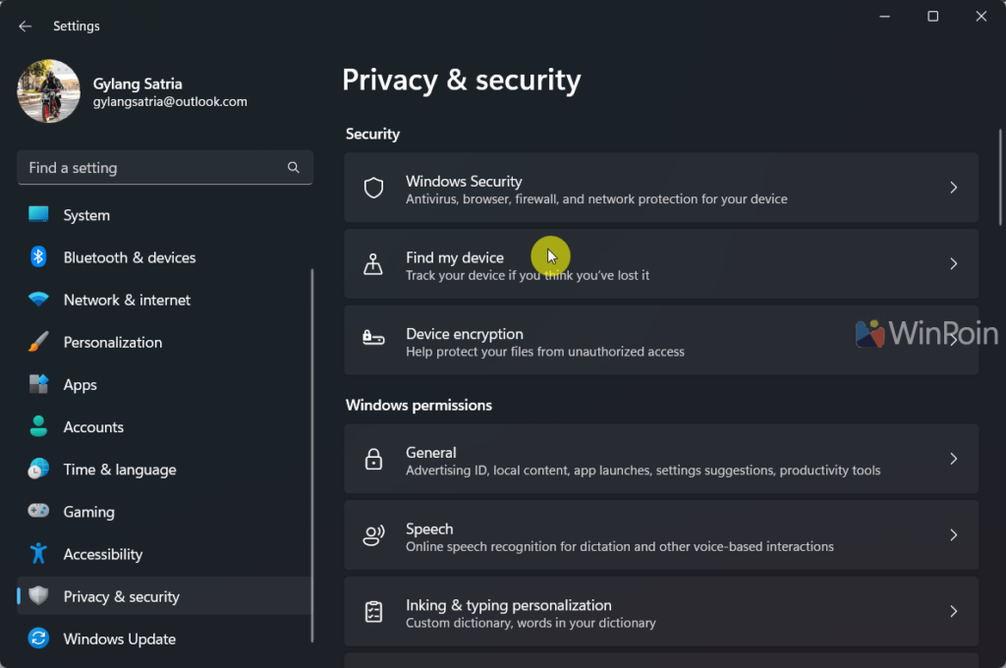Click the gylangsatria@outlook.com account email
Viewport: 1006px width, 668px height.
pos(170,101)
